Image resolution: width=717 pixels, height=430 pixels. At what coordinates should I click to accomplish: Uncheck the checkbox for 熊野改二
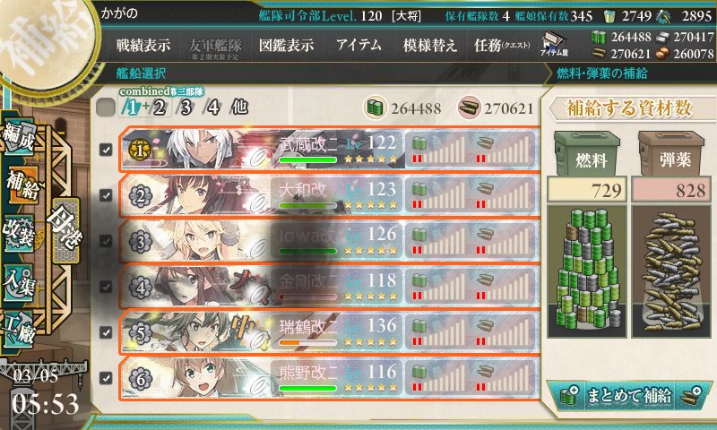pyautogui.click(x=106, y=378)
